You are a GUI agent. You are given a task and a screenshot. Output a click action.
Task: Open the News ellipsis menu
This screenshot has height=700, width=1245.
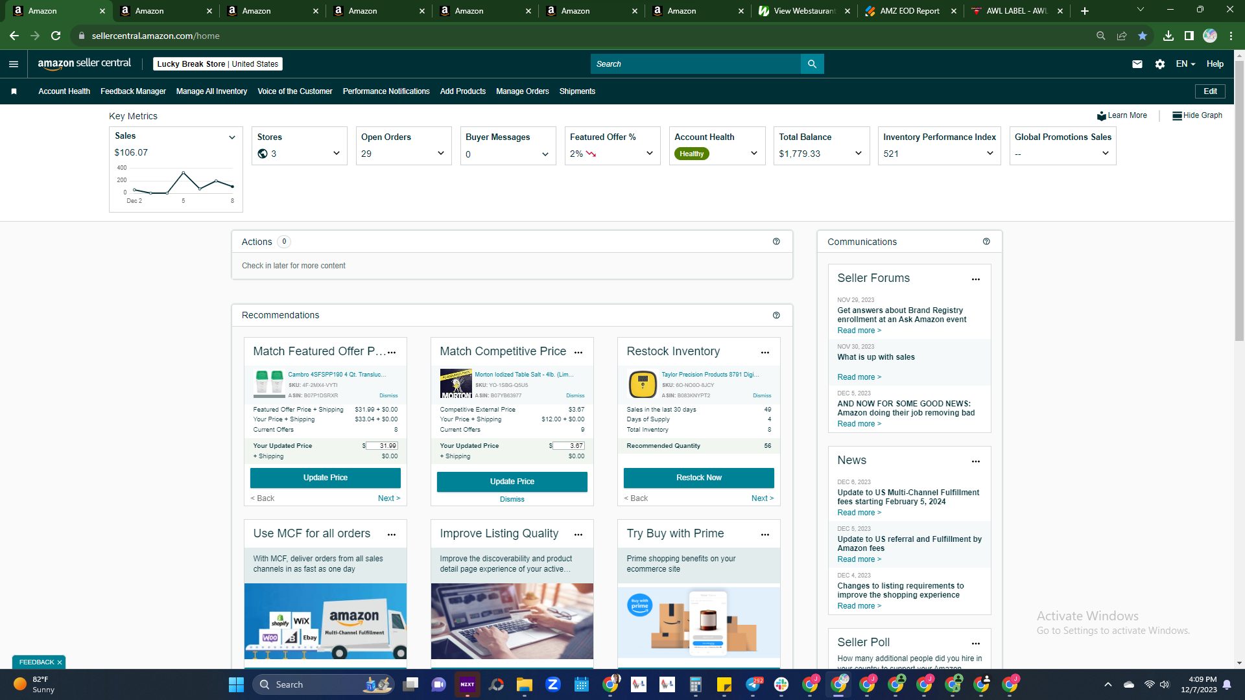pos(976,461)
